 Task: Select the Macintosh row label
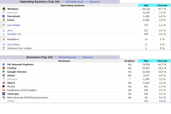coord(13,16)
